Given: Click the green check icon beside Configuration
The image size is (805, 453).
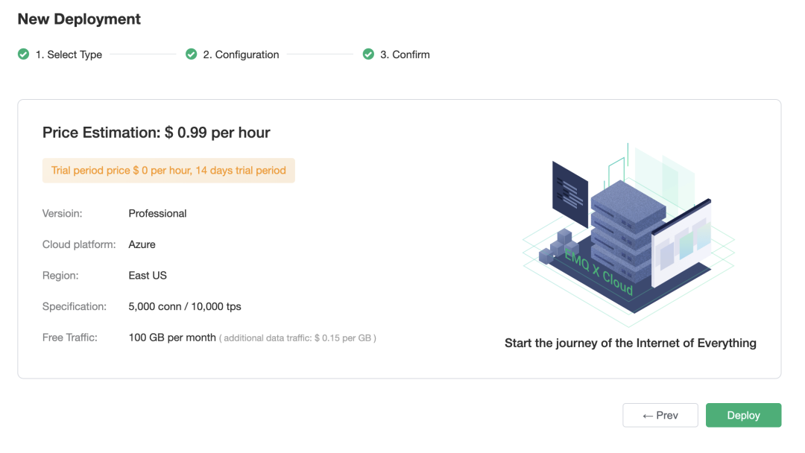Looking at the screenshot, I should (192, 54).
